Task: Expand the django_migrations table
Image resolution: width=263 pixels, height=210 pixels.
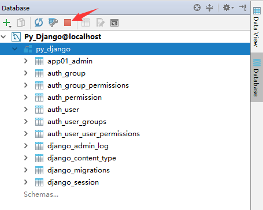Action: click(26, 170)
